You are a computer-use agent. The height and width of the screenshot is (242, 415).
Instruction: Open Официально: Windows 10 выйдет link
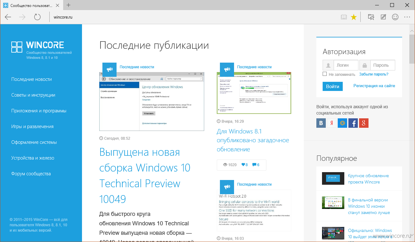(x=370, y=234)
